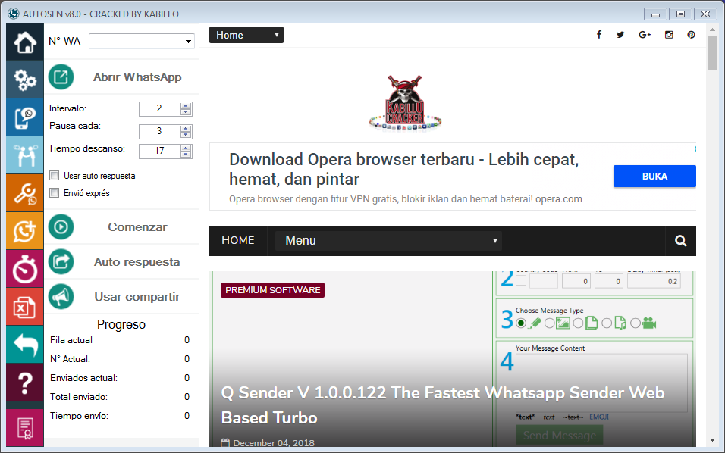Expand the Menu dropdown in navbar
This screenshot has width=725, height=453.
(388, 241)
